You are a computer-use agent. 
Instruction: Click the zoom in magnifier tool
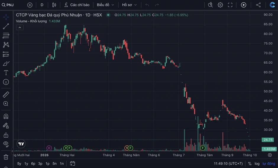(6, 104)
